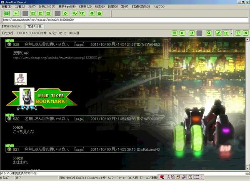Image resolution: width=250 pixels, height=181 pixels.
Task: Click the こっち見んな post text
Action: coord(24,132)
